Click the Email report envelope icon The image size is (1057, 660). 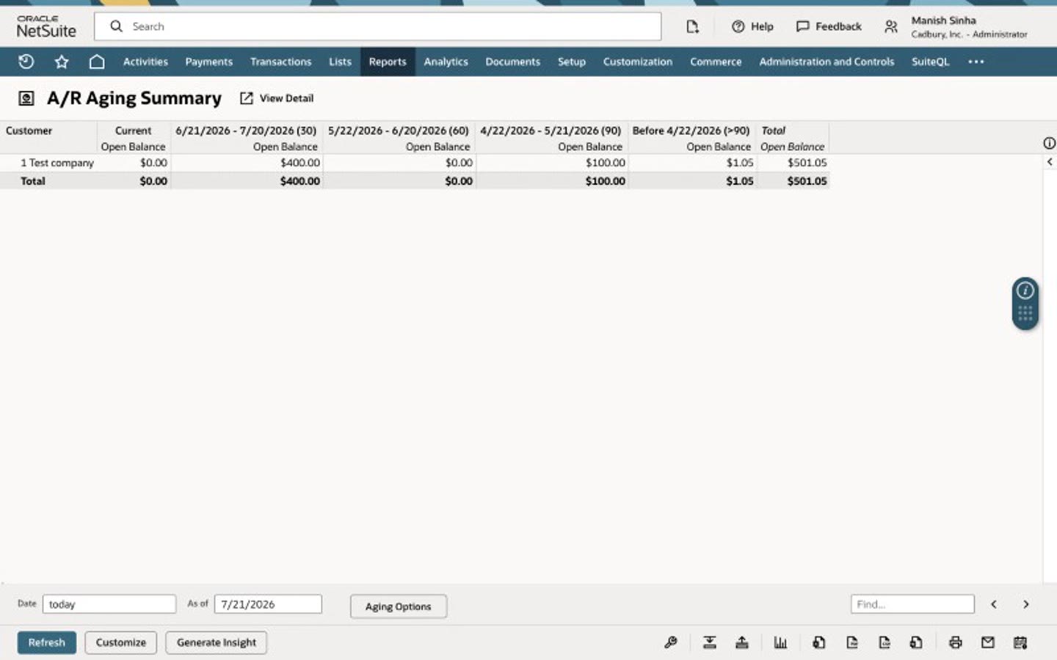988,642
